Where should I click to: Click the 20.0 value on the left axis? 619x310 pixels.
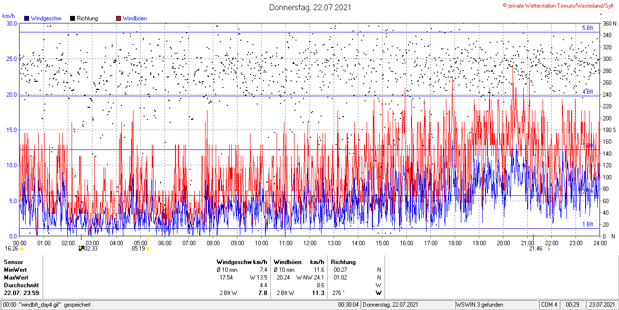(x=12, y=94)
